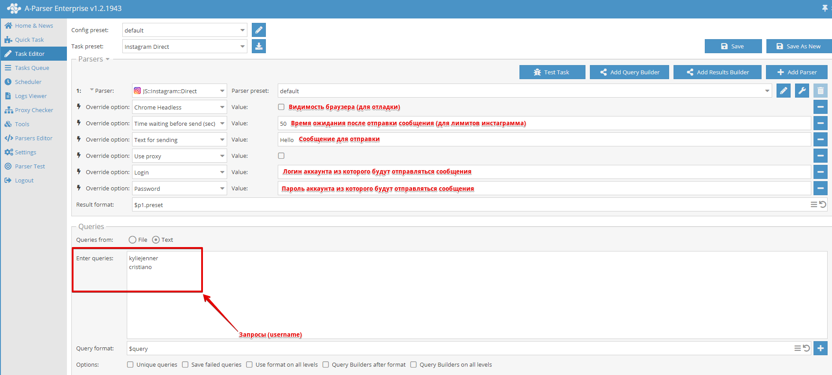Click the lightning icon beside the Text for sending override

79,139
